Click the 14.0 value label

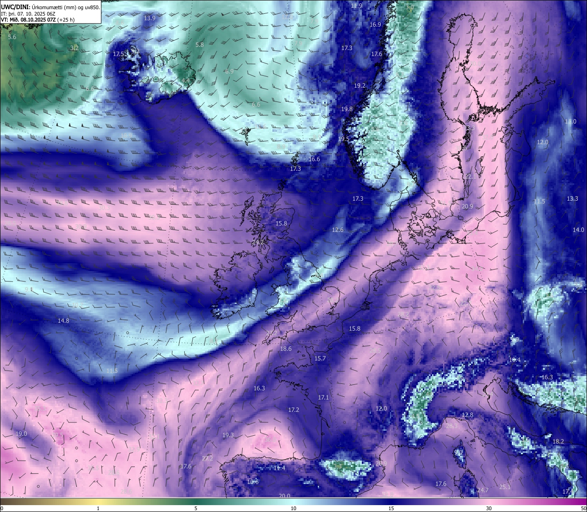(x=578, y=230)
